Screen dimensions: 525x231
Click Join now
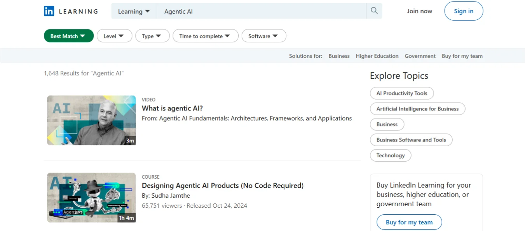point(419,11)
